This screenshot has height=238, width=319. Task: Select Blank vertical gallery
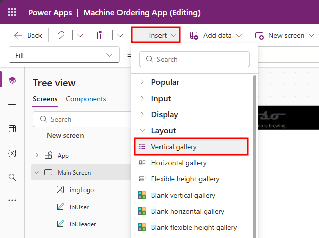[x=191, y=195]
